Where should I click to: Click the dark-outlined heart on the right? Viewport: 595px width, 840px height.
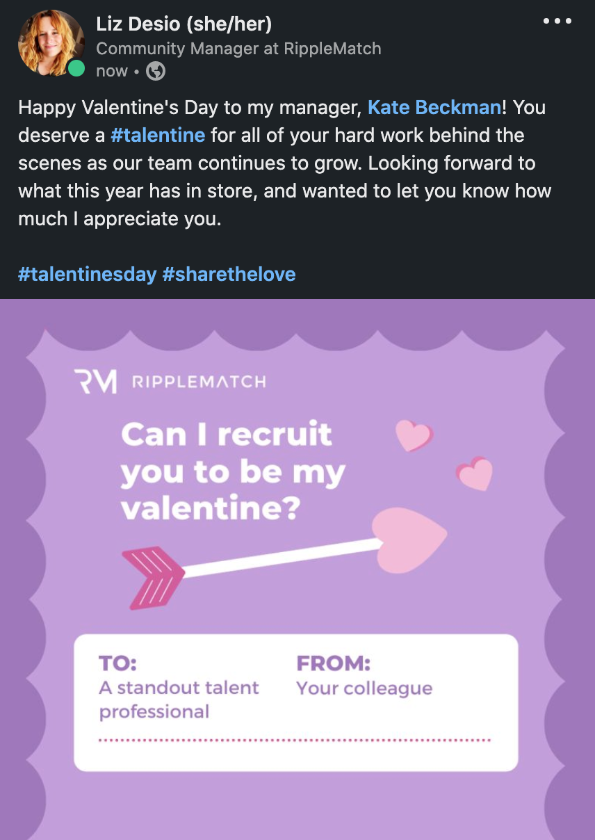pos(475,474)
